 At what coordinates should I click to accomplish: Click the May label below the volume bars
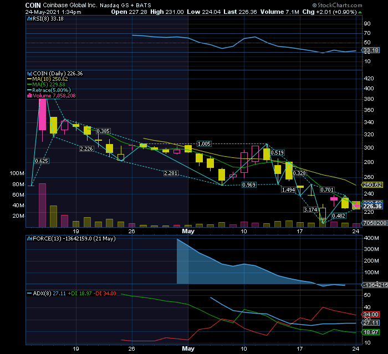pos(188,232)
